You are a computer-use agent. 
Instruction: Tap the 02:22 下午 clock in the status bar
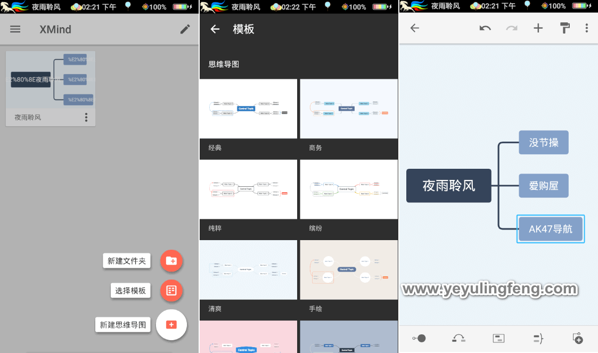[x=299, y=7]
